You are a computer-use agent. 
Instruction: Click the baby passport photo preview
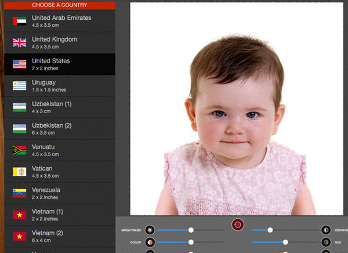coord(237,109)
